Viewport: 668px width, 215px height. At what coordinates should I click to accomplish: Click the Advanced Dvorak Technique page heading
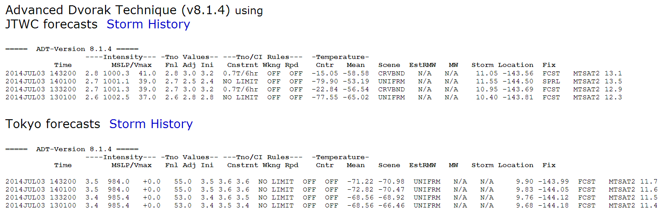117,10
